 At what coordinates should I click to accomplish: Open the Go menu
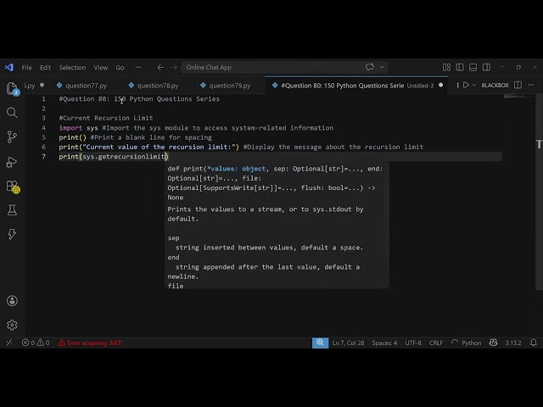(x=120, y=68)
